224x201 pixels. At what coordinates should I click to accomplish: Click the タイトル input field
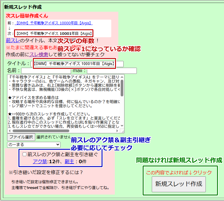point(77,64)
